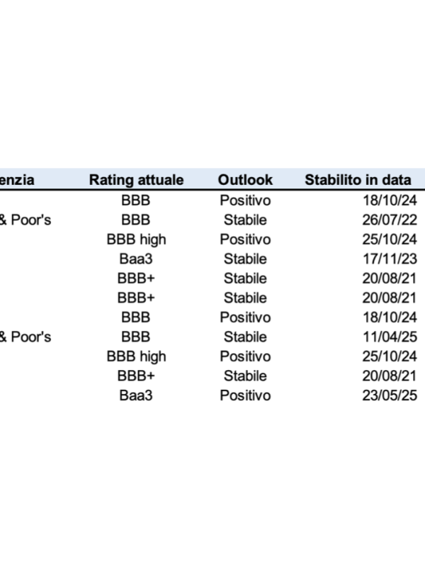425x567 pixels.
Task: Select the BBB rating in 11/04/25 row
Action: (x=135, y=337)
